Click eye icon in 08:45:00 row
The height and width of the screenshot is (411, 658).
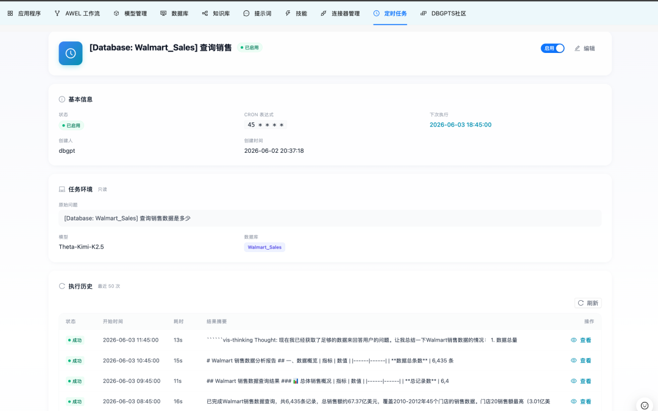574,401
